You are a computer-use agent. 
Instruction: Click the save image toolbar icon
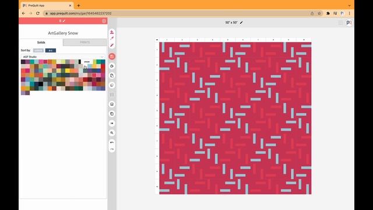click(112, 104)
